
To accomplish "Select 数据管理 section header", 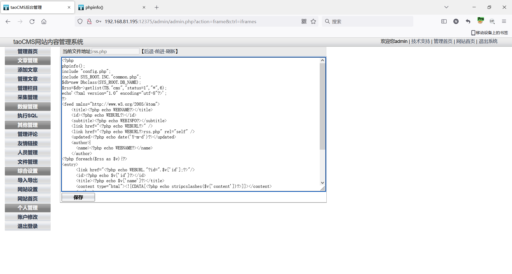I will click(28, 107).
